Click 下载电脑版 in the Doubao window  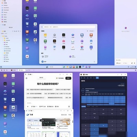coord(60,78)
